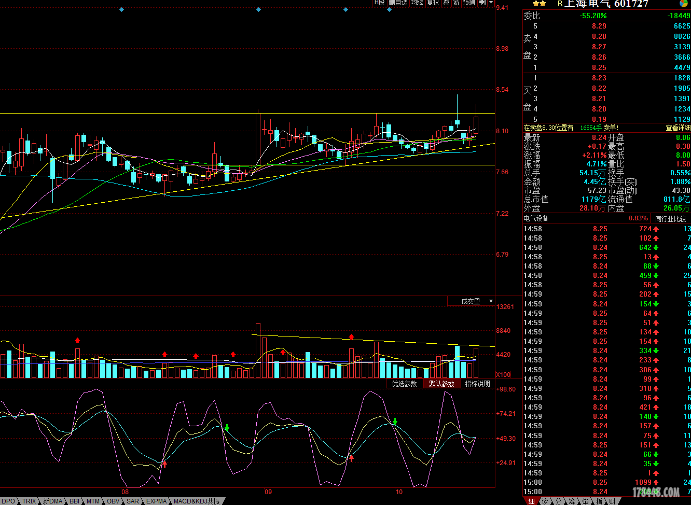Expand the chart toolbar dropdown arrow

pos(490,3)
